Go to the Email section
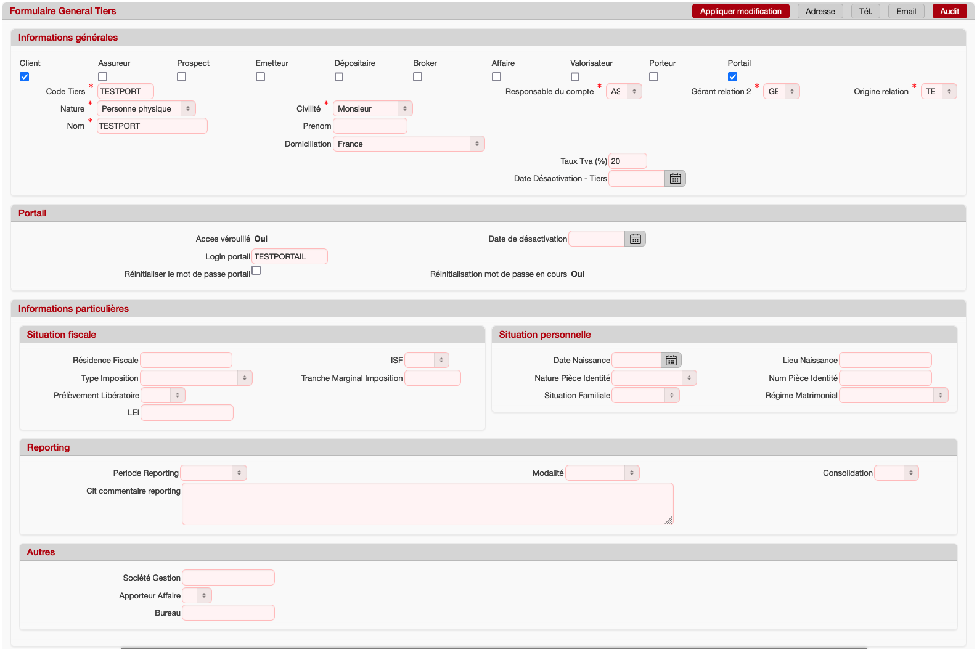The width and height of the screenshot is (977, 649). coord(905,11)
